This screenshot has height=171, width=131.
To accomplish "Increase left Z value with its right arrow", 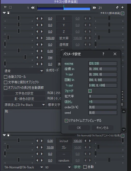I will 42,31.
